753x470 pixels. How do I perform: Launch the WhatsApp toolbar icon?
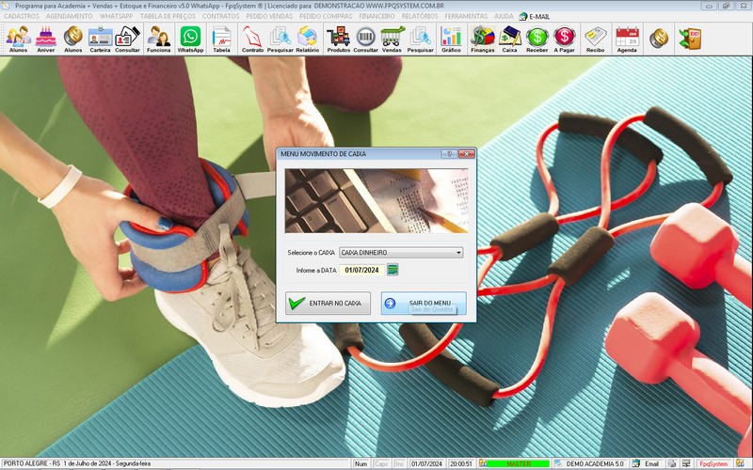(191, 39)
